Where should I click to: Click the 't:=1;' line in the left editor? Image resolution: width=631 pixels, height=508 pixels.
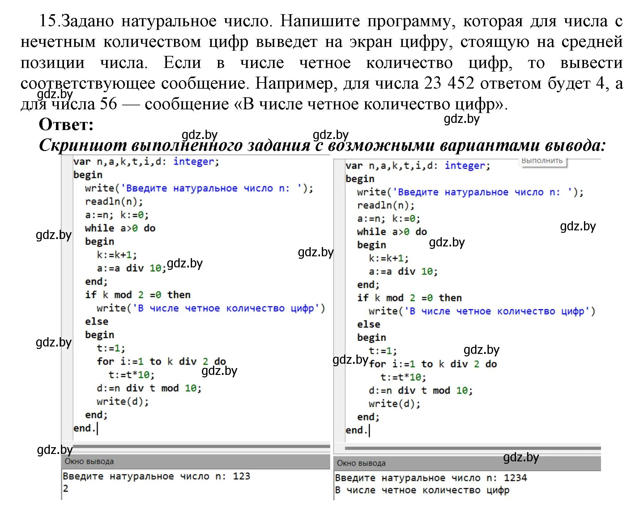coord(111,348)
